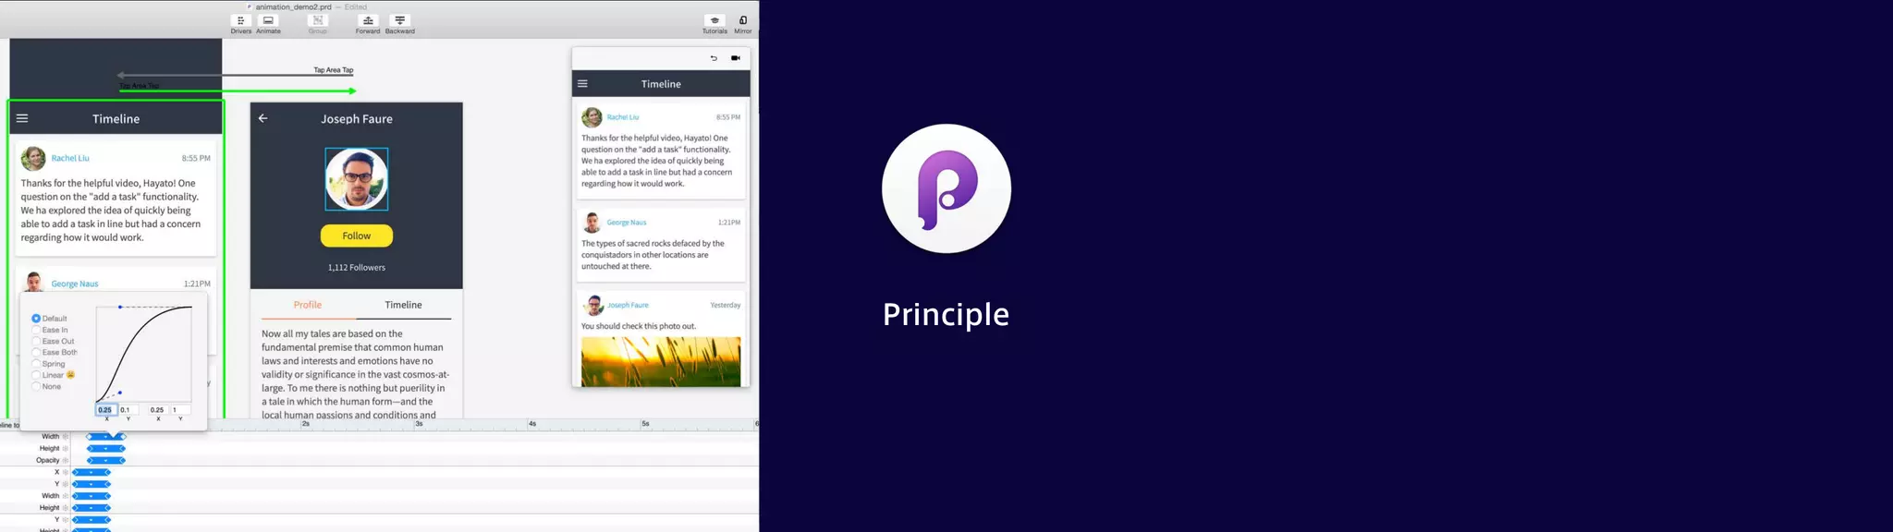Select 'Joseph Faure' header title on artboard
The height and width of the screenshot is (532, 1893).
357,119
